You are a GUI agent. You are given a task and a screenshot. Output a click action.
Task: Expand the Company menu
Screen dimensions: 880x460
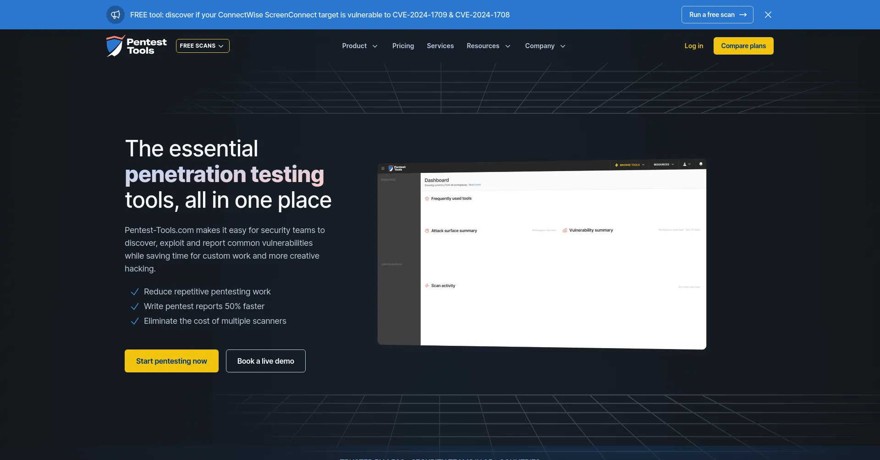click(x=545, y=46)
